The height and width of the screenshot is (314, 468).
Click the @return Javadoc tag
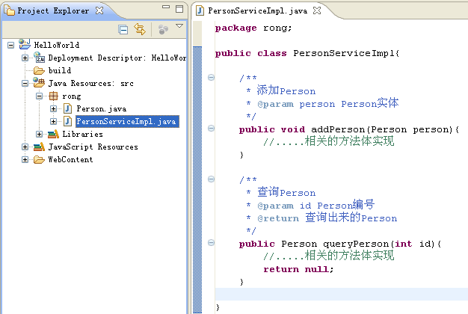[278, 218]
